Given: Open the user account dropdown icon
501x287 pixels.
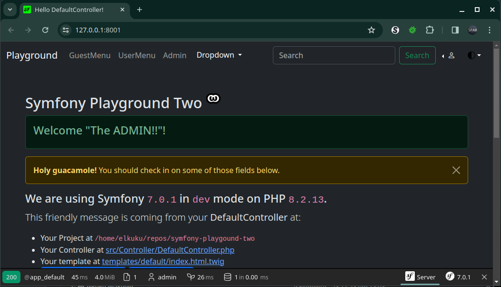Looking at the screenshot, I should [448, 56].
